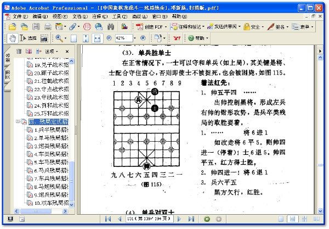This screenshot has width=329, height=229.
Task: Select the Hand tool
Action: [x=13, y=38]
